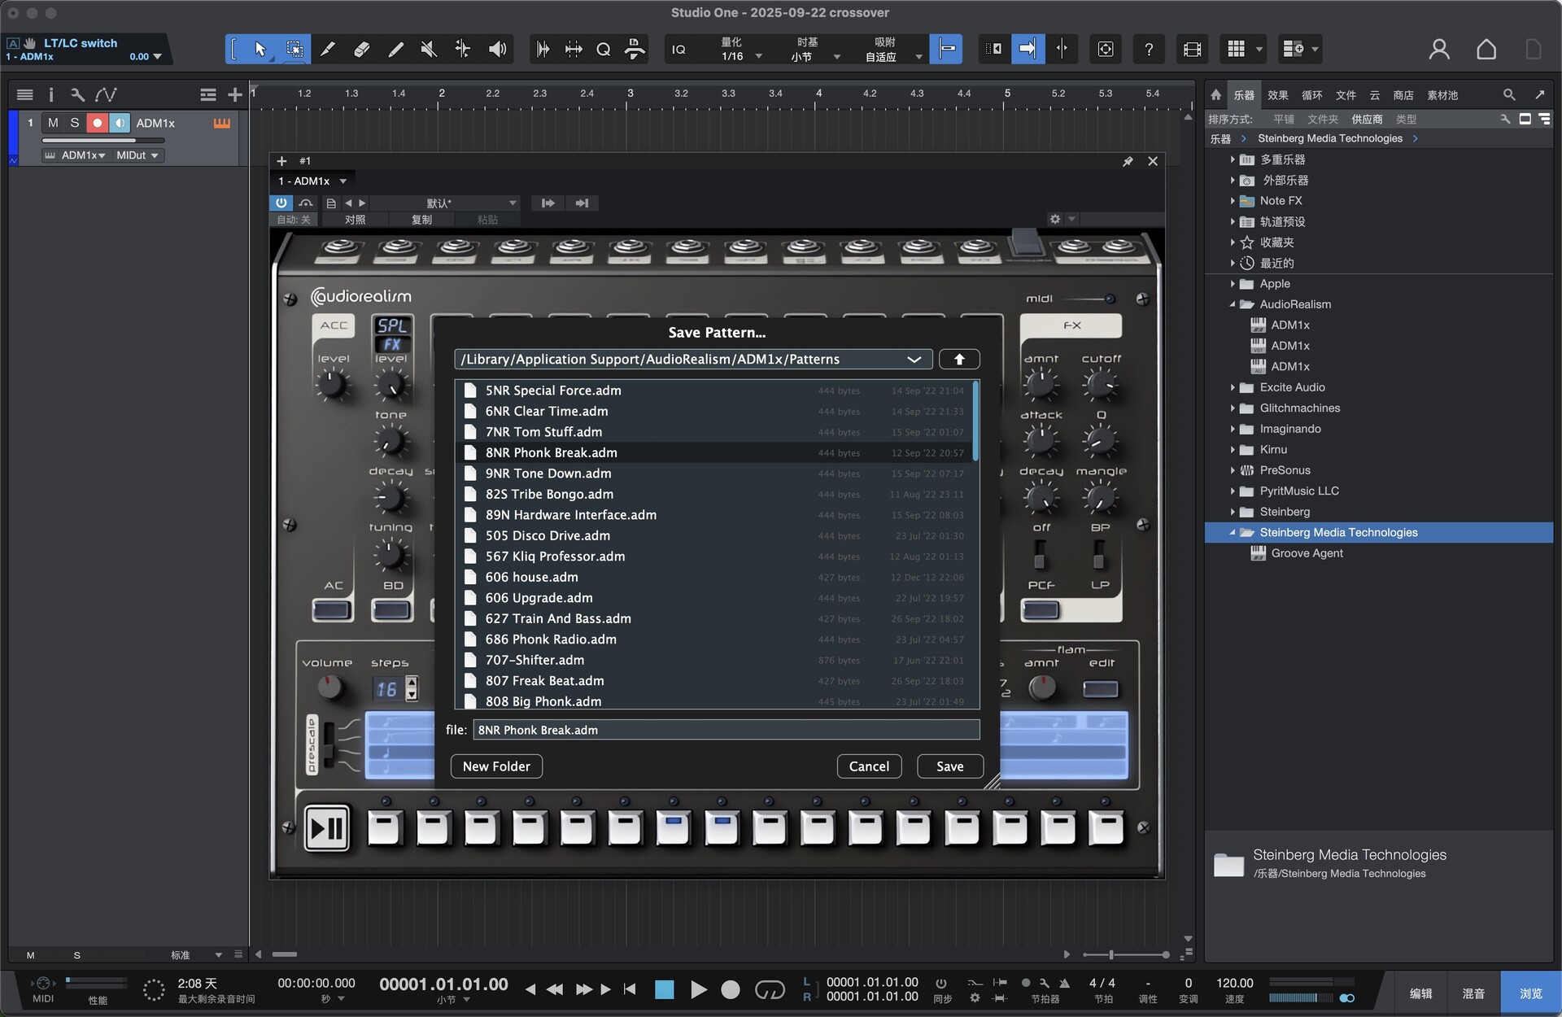Solo the ADM1x track
The width and height of the screenshot is (1562, 1017).
75,123
